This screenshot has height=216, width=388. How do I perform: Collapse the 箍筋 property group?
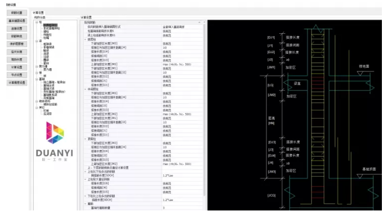[85, 204]
